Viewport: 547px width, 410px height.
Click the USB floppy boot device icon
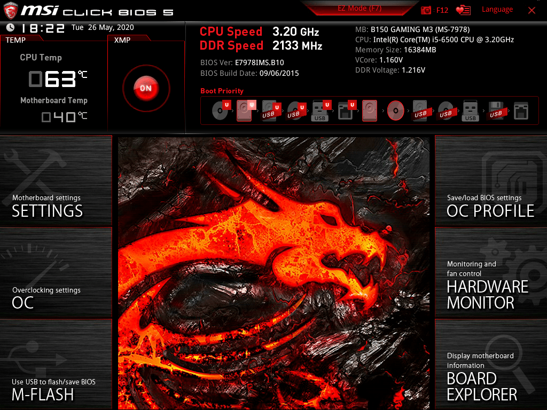click(x=496, y=111)
